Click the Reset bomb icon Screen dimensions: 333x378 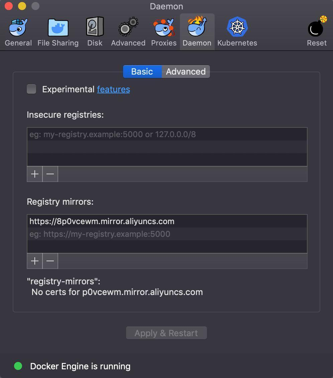click(317, 31)
